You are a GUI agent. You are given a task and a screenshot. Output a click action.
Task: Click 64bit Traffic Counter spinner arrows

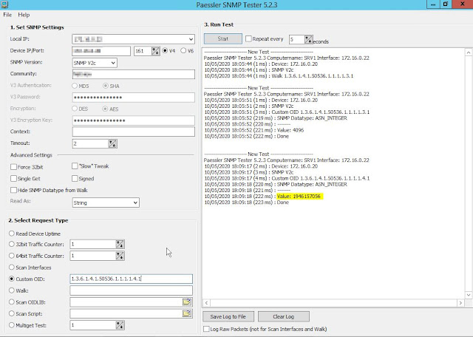120,256
